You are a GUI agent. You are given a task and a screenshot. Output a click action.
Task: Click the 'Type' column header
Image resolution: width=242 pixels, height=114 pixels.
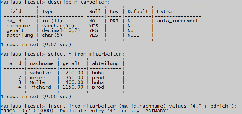48,12
